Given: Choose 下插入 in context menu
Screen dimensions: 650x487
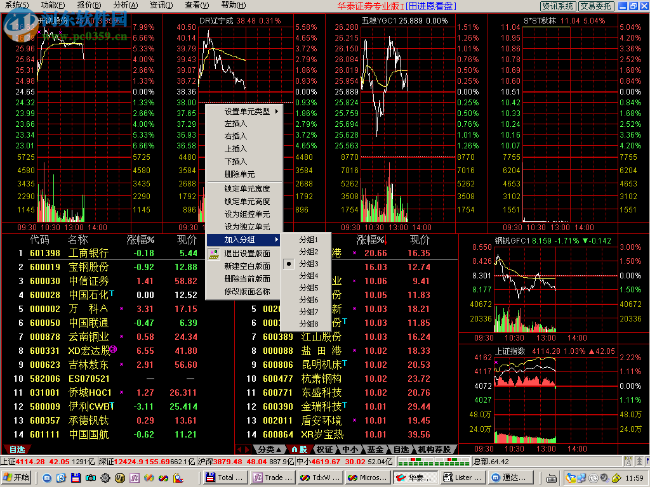Looking at the screenshot, I should coord(244,162).
